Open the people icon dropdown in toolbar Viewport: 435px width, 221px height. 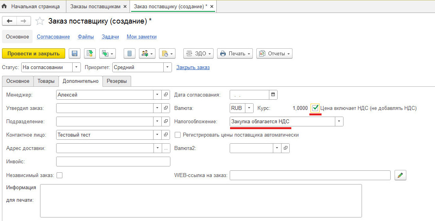click(x=147, y=53)
